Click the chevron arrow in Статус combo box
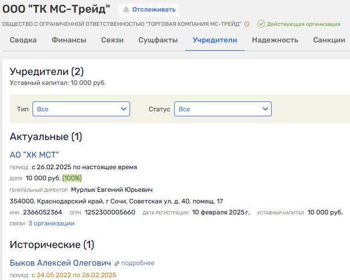This screenshot has height=280, width=350. point(265,109)
